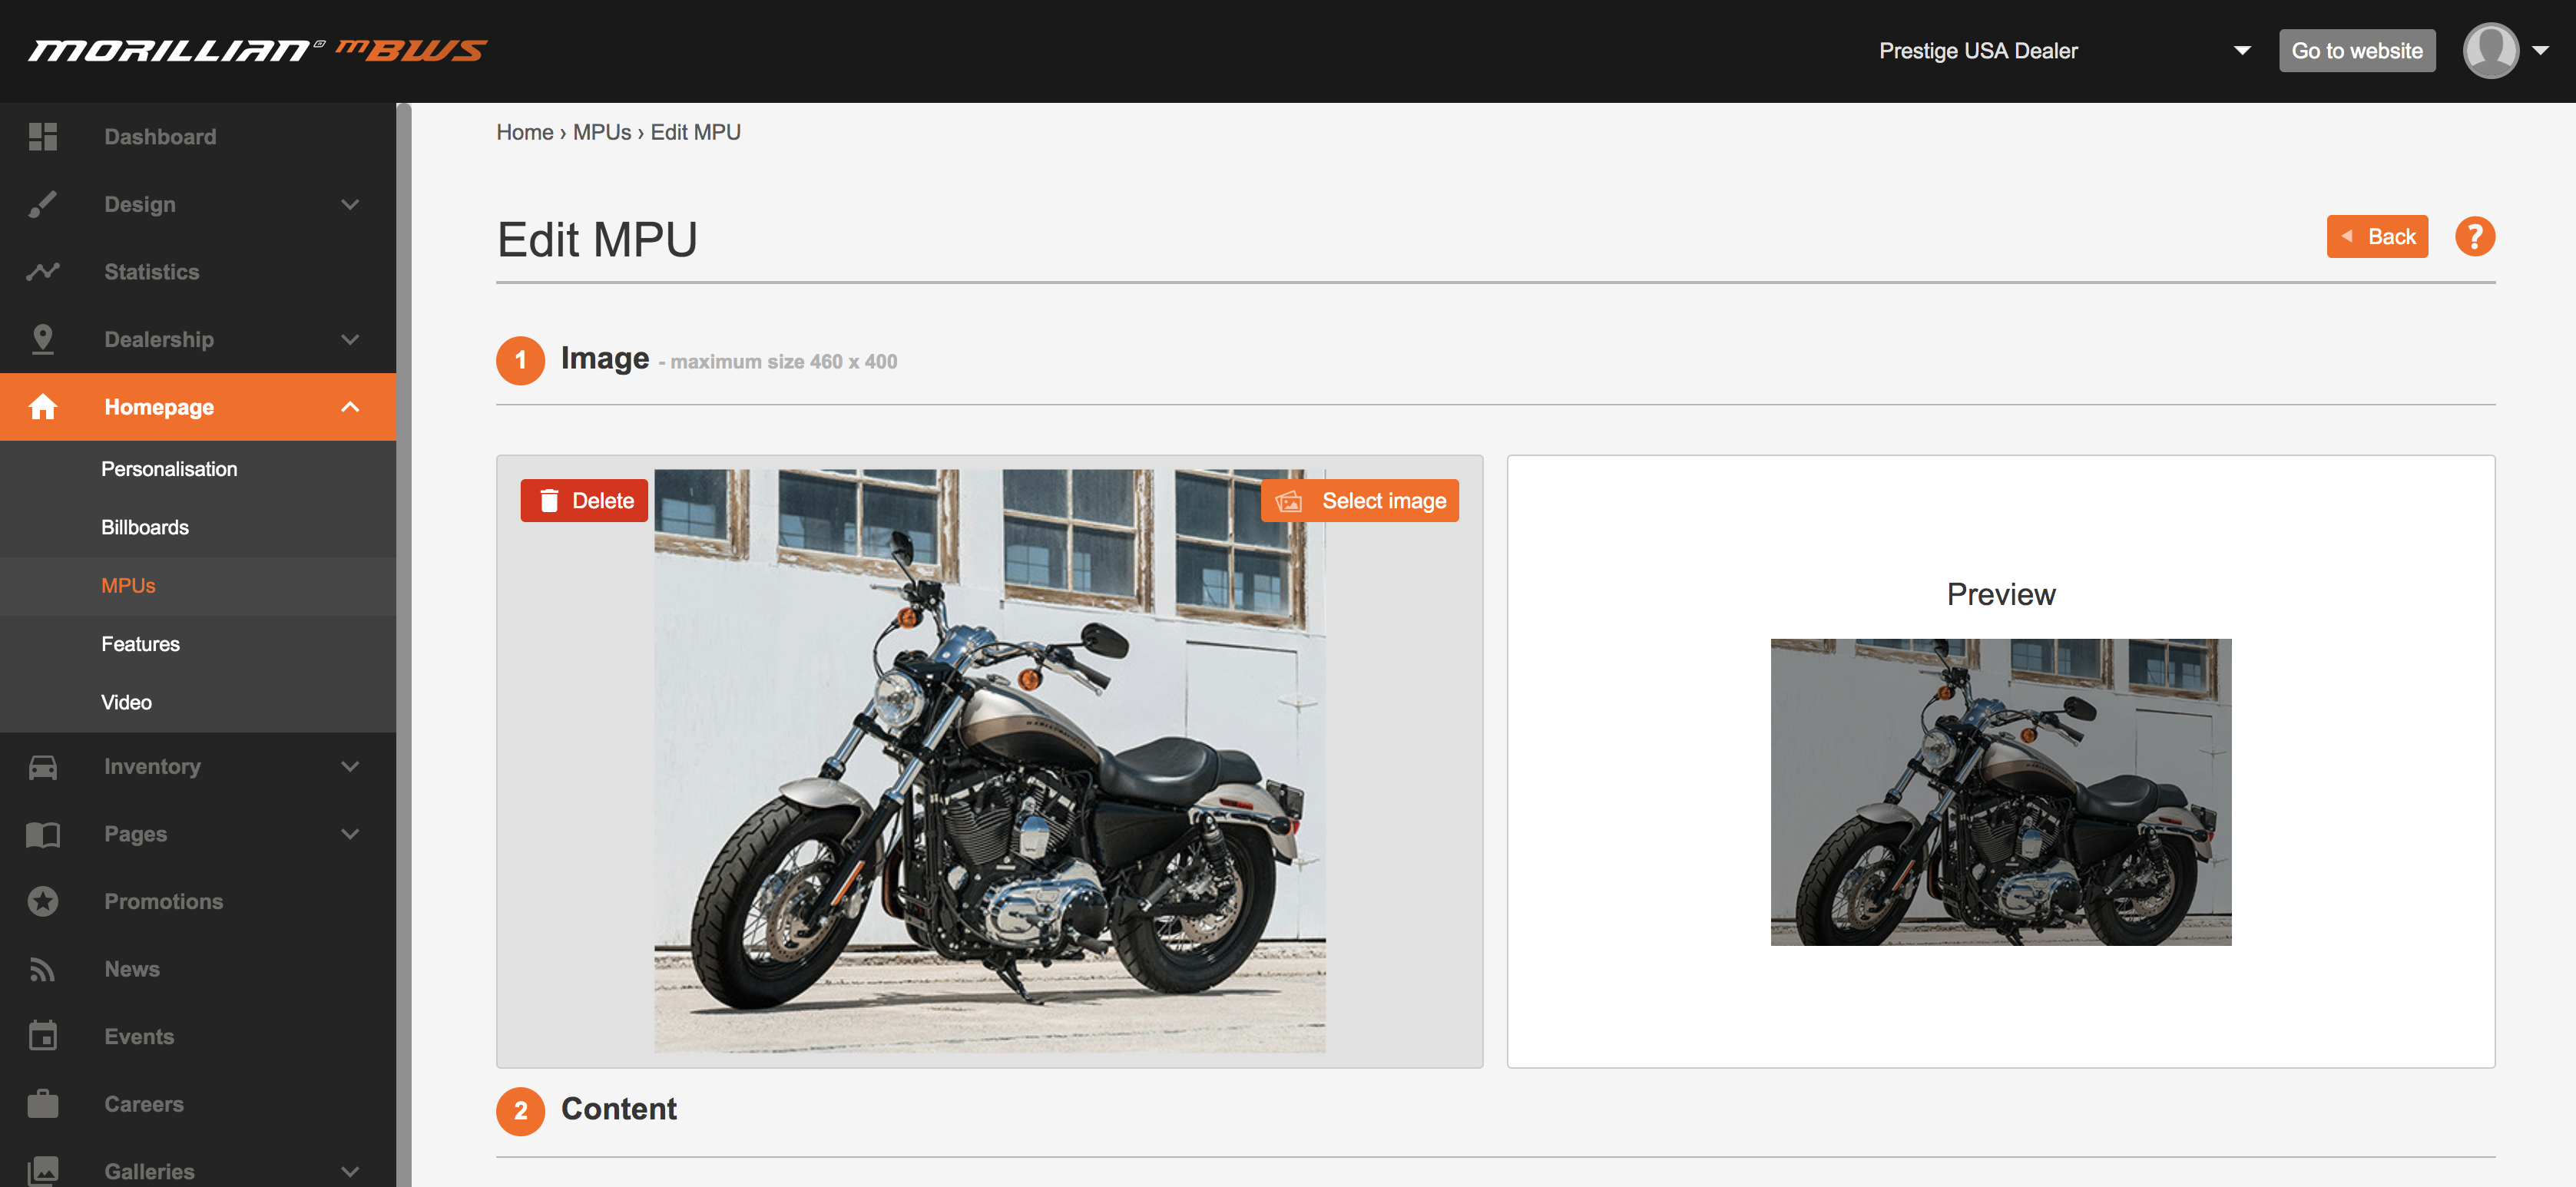Expand the Inventory submenu chevron
This screenshot has height=1187, width=2576.
click(349, 766)
